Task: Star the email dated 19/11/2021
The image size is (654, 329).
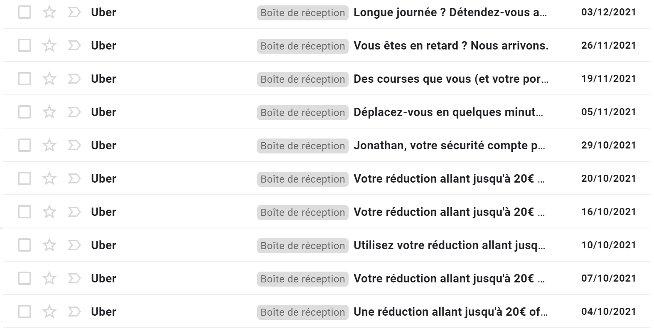Action: [x=49, y=79]
